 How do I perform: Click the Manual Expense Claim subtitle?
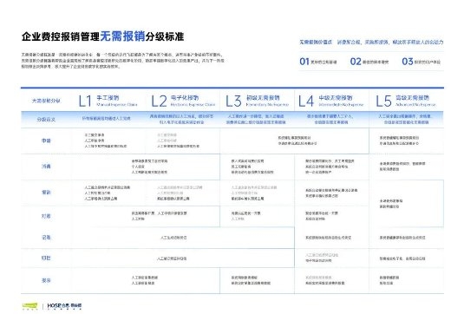pyautogui.click(x=117, y=105)
